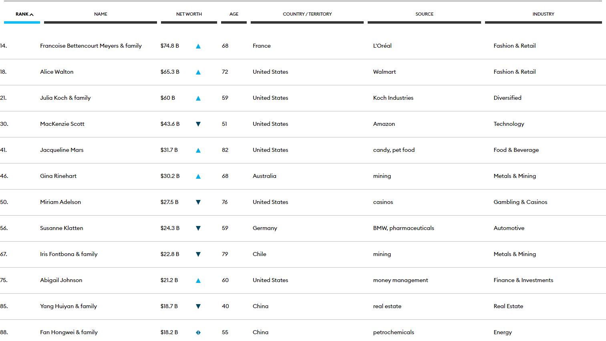Click the unchanged diamond icon for Fan Hongwei
The height and width of the screenshot is (341, 606).
[x=198, y=333]
